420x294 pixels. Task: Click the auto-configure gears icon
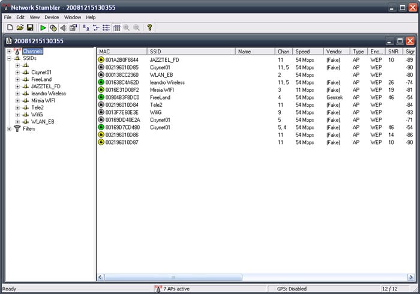[x=53, y=28]
